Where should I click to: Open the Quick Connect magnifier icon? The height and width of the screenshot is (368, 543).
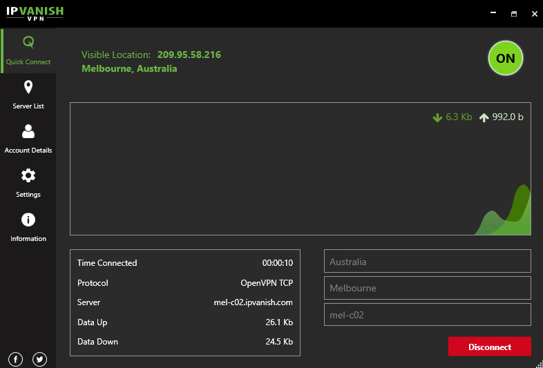click(x=28, y=43)
